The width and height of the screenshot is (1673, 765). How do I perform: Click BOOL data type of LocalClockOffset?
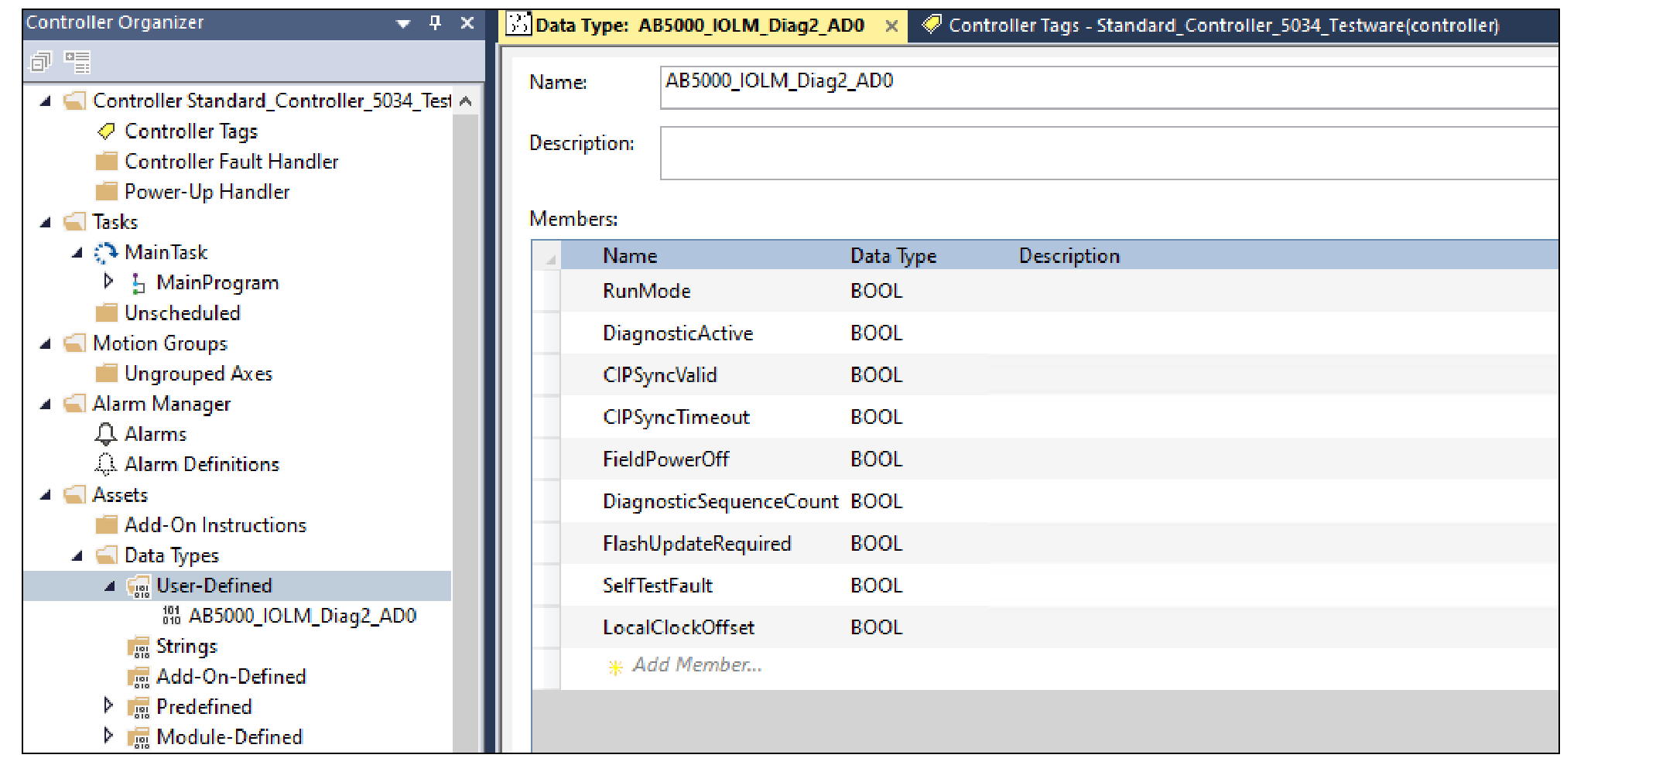point(876,627)
